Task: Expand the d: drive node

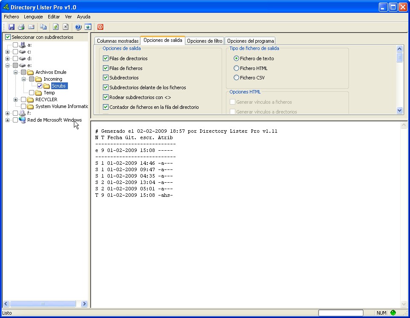Action: coord(7,58)
